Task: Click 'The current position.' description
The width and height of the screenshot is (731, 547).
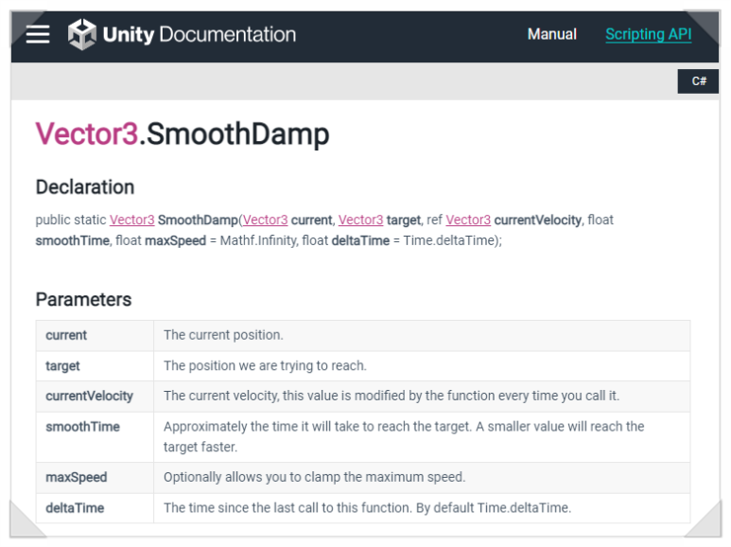Action: click(223, 335)
